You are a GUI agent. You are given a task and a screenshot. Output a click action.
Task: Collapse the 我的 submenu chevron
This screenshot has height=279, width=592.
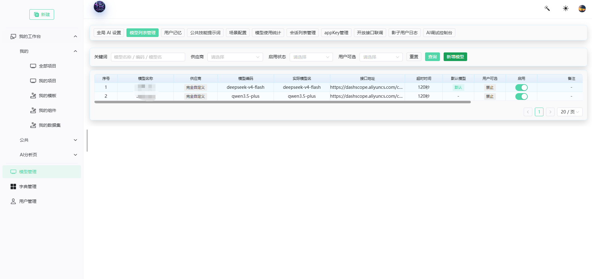pos(75,51)
